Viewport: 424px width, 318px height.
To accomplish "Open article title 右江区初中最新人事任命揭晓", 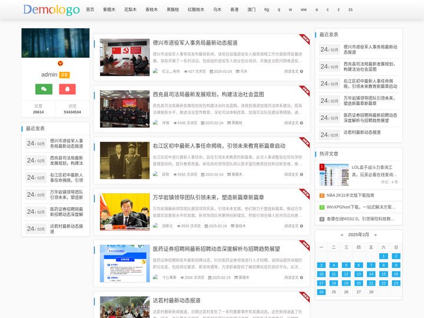I will tap(219, 146).
